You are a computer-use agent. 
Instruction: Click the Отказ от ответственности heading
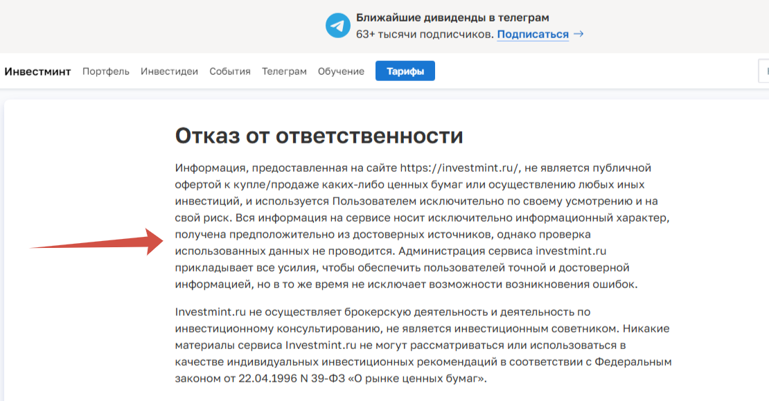pyautogui.click(x=319, y=136)
